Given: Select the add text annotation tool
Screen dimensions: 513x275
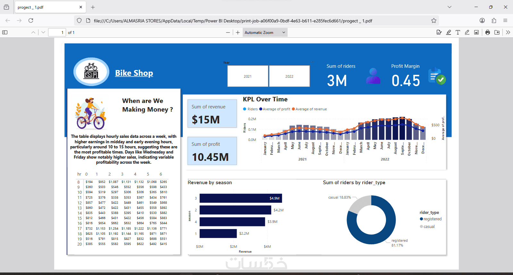Looking at the screenshot, I should coord(458,32).
